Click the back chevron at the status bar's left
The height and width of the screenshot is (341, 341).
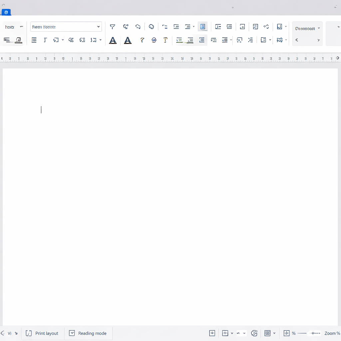click(x=3, y=333)
